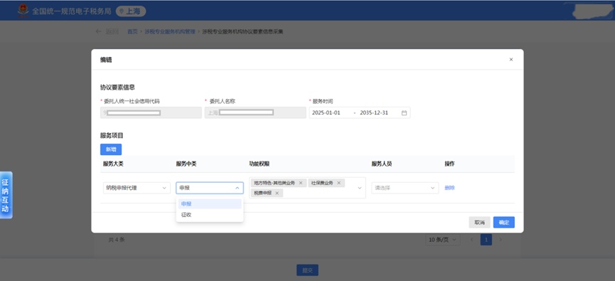Image resolution: width=615 pixels, height=281 pixels.
Task: Click the 委托人名称 input field
Action: [255, 112]
